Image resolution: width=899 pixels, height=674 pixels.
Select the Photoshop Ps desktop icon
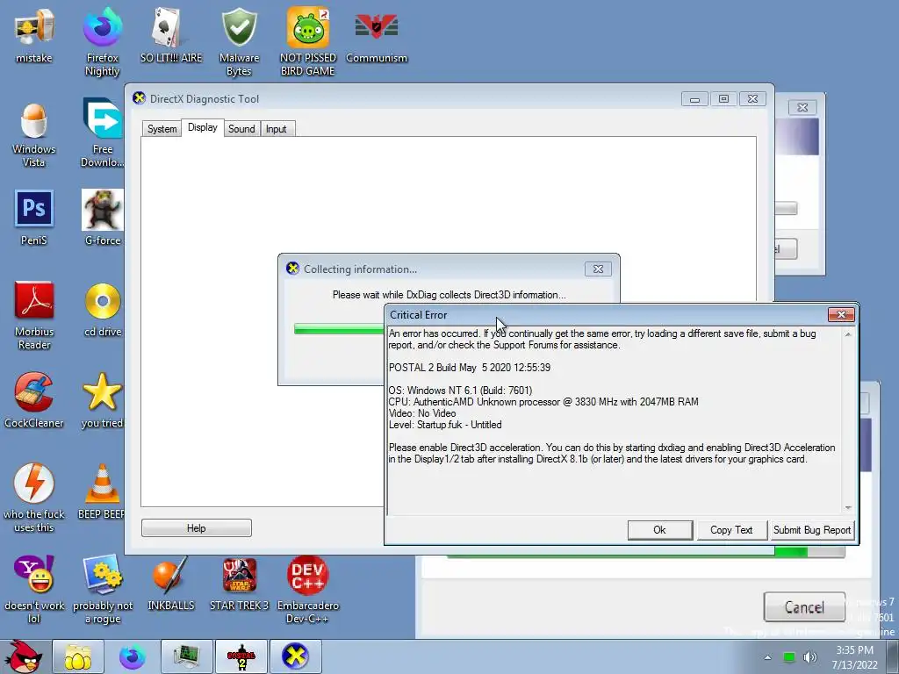click(34, 218)
